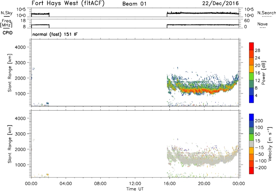Image resolution: width=276 pixels, height=191 pixels.
Task: Click the '60' Nave axis tick
Action: click(x=247, y=21)
